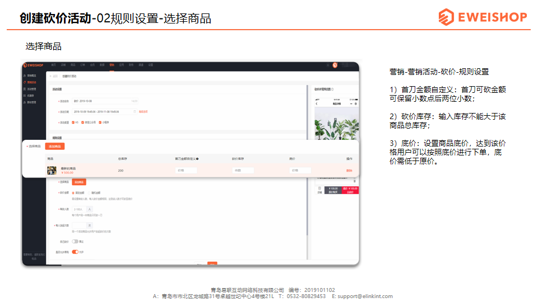Image resolution: width=538 pixels, height=302 pixels.
Task: Tap the target icon in the phone preview header
Action: click(x=356, y=104)
